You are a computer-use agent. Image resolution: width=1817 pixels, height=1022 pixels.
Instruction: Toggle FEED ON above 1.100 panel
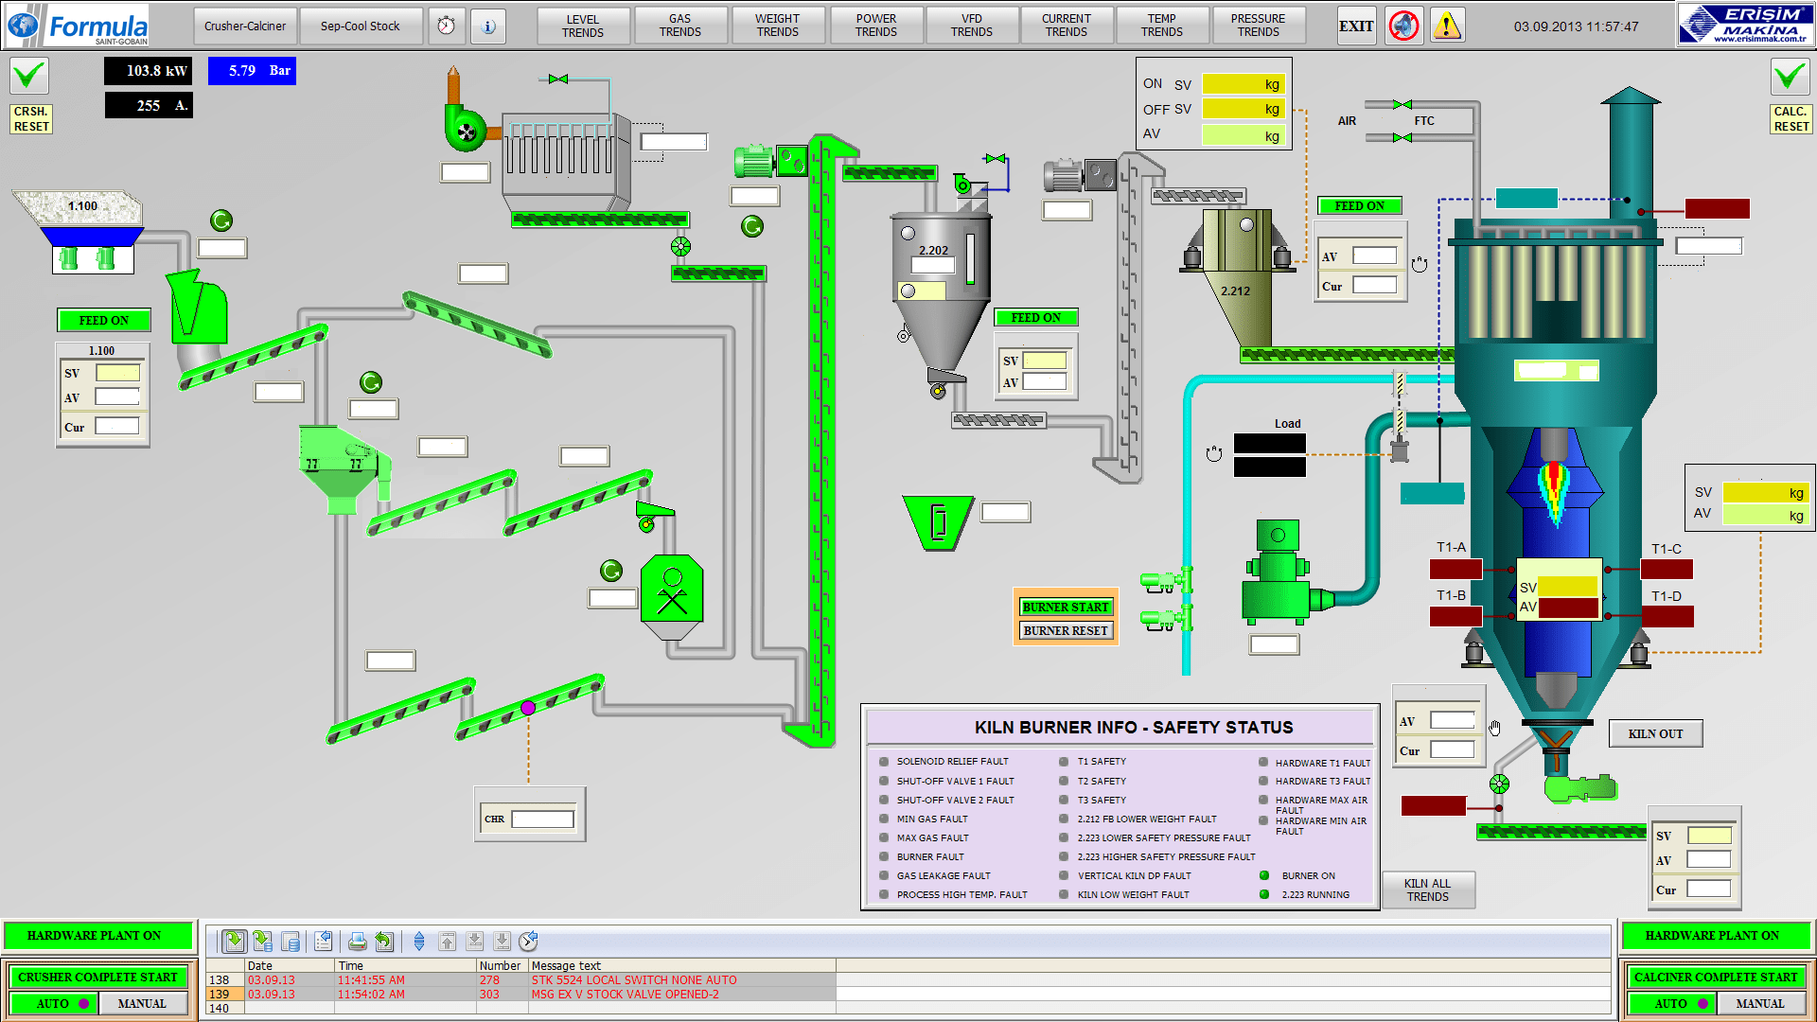[x=104, y=320]
